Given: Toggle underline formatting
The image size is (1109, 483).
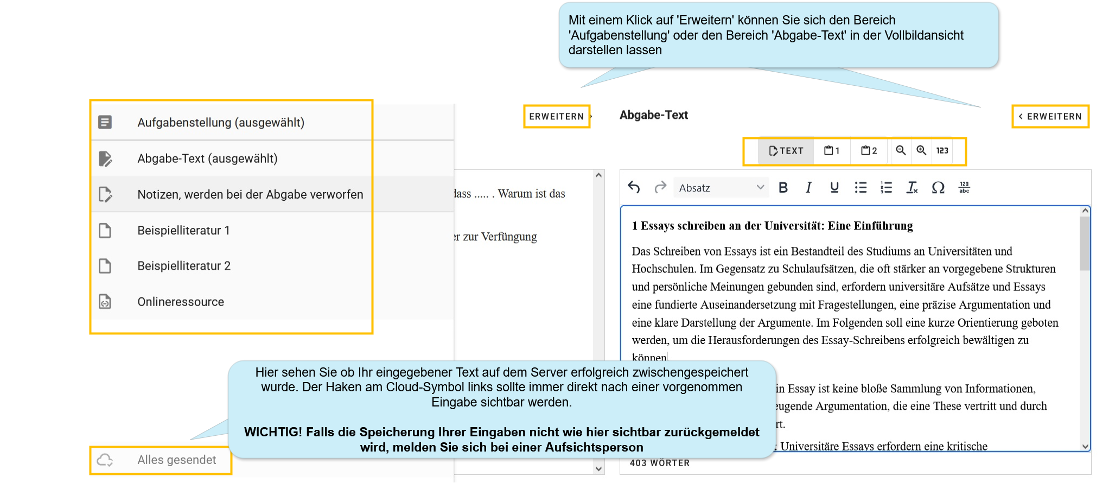Looking at the screenshot, I should pos(834,188).
